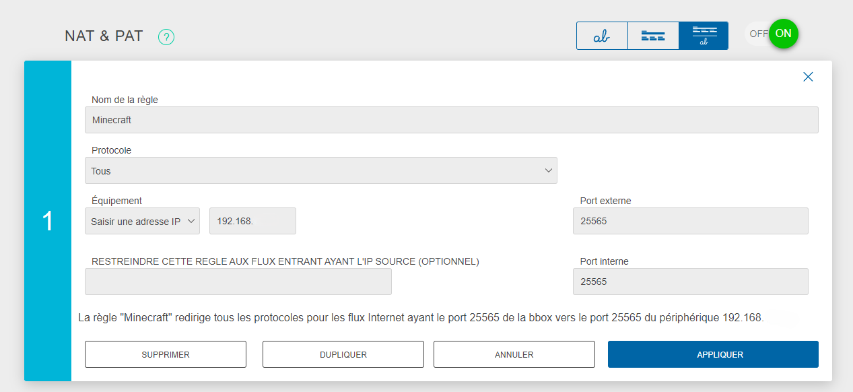Image resolution: width=853 pixels, height=392 pixels.
Task: Close the rule editor with the X
Action: 808,77
